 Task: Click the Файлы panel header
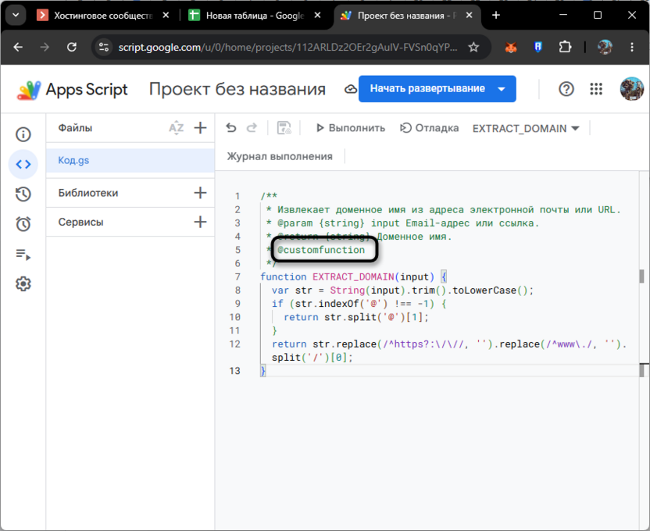pos(75,128)
